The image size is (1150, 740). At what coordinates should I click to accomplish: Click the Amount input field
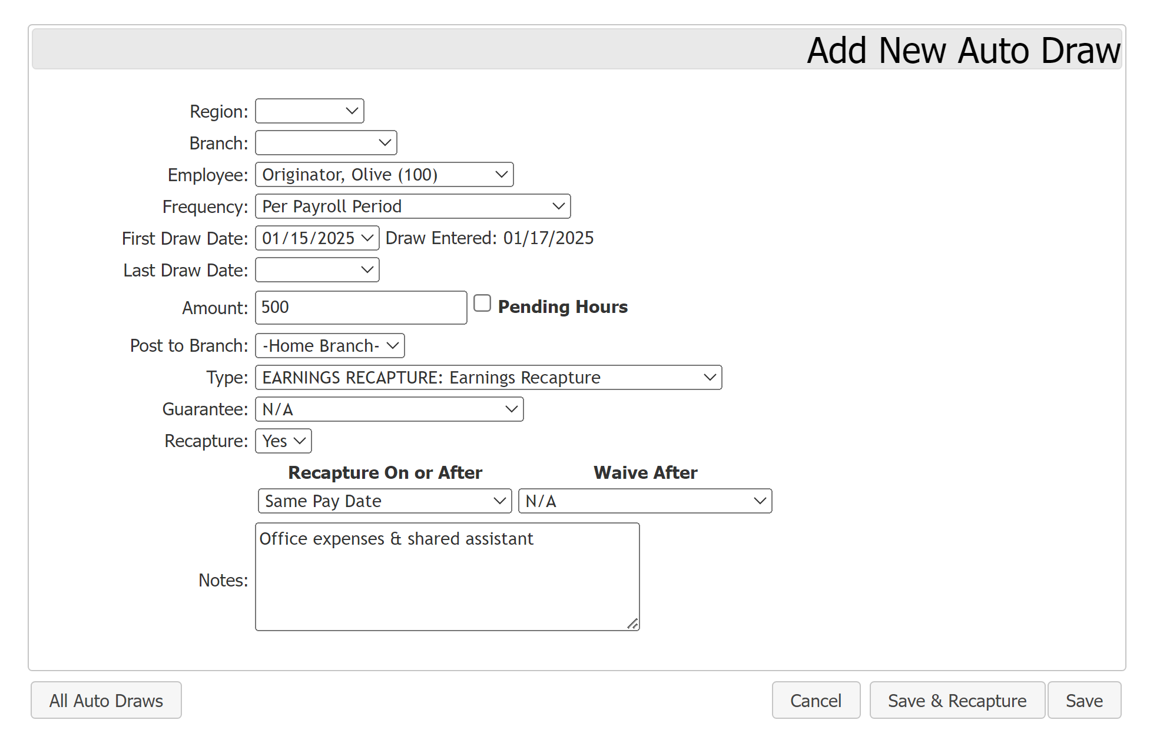(361, 308)
